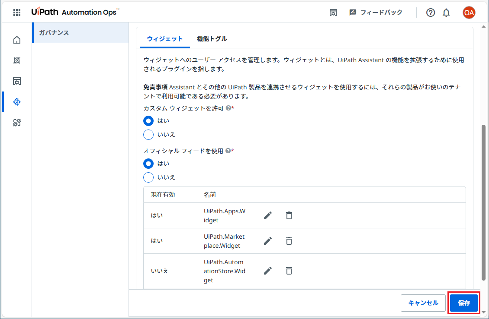
Task: Click いいえ status in the UiPath.AutomationStore.Widget row
Action: [x=160, y=271]
